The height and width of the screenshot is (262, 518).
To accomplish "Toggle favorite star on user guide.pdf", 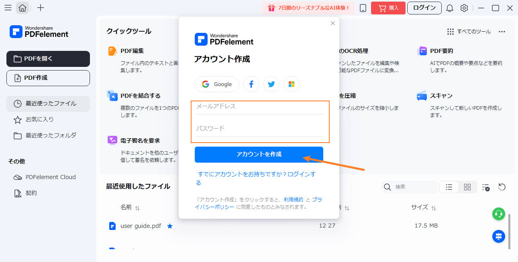I will pos(170,226).
